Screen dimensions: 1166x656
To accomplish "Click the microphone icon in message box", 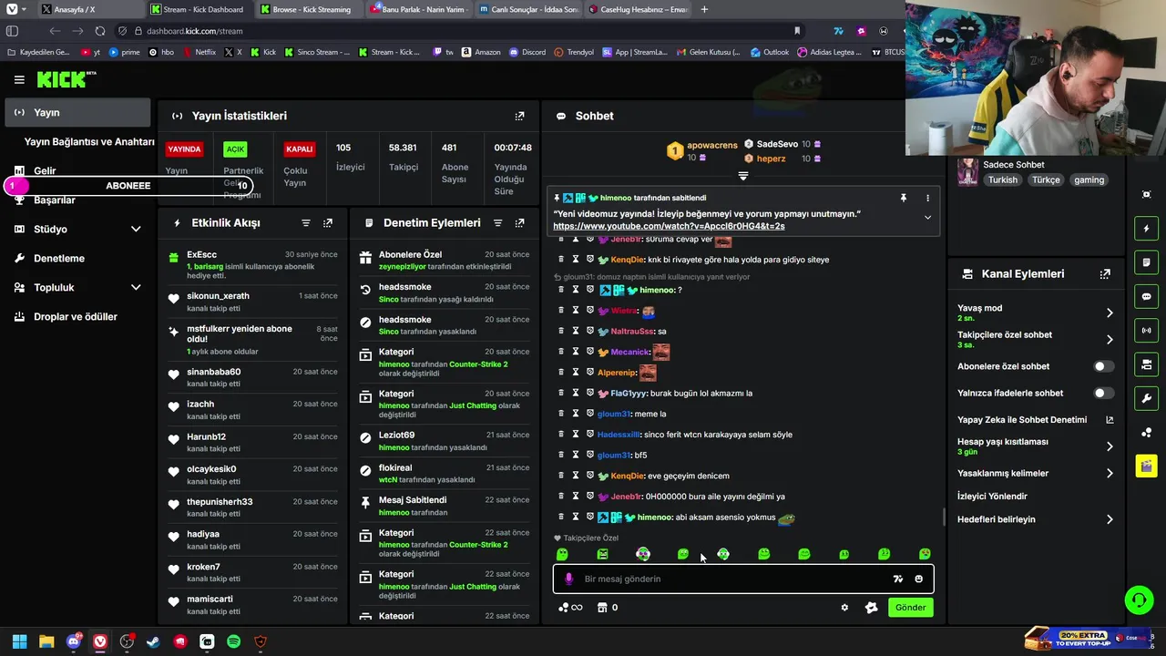I will coord(569,579).
